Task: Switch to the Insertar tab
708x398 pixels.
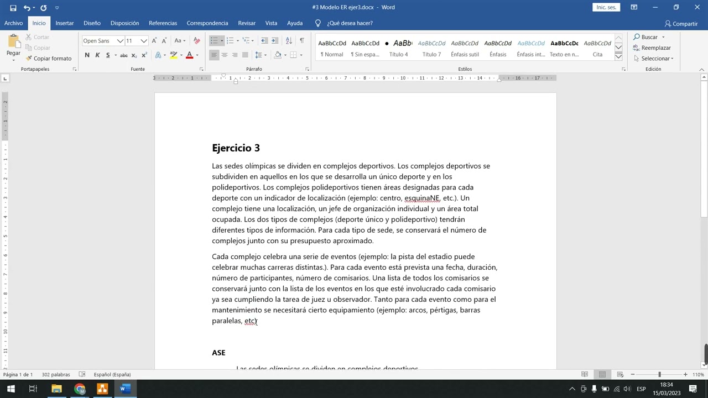Action: click(x=65, y=23)
